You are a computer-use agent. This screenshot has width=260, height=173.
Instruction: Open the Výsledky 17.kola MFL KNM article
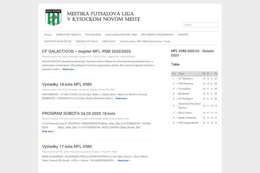[67, 147]
